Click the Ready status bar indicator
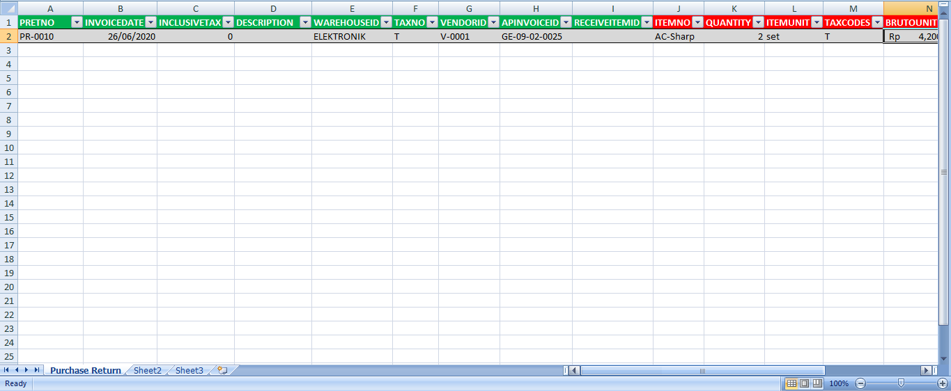This screenshot has width=951, height=391. (x=16, y=383)
